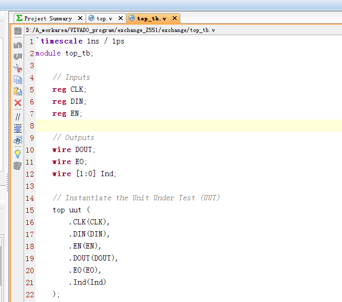Click the Copy icon in sidebar
The width and height of the screenshot is (342, 302).
pyautogui.click(x=18, y=80)
